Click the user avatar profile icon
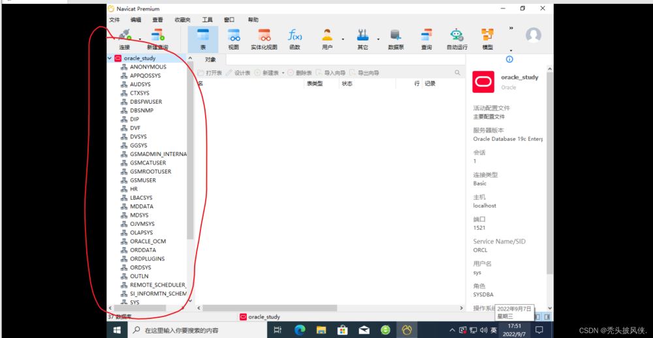The width and height of the screenshot is (653, 338). pos(534,35)
